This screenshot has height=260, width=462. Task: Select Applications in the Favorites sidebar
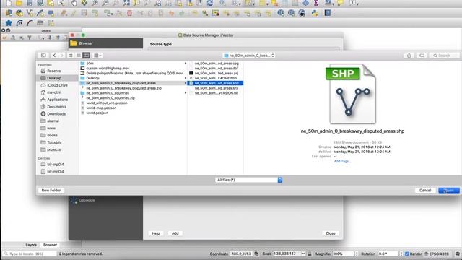57,100
